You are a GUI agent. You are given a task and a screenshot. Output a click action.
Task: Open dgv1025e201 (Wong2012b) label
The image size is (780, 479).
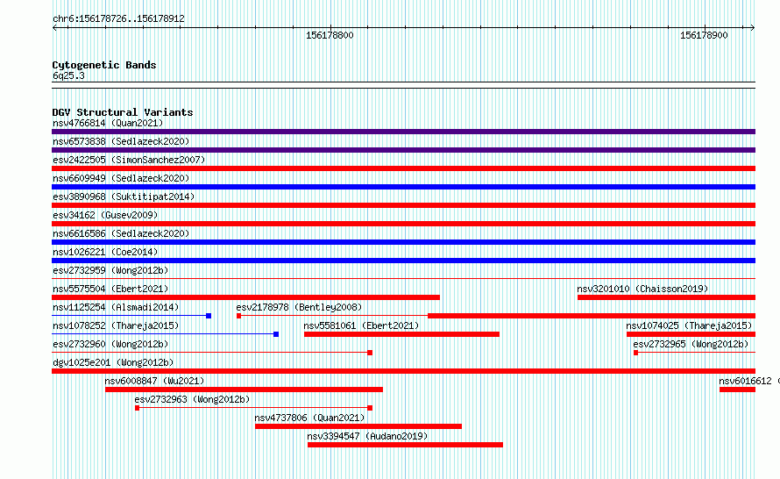(113, 362)
